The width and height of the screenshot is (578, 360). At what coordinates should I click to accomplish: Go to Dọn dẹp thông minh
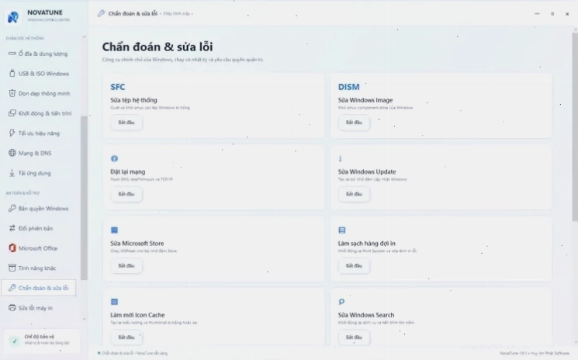(38, 93)
